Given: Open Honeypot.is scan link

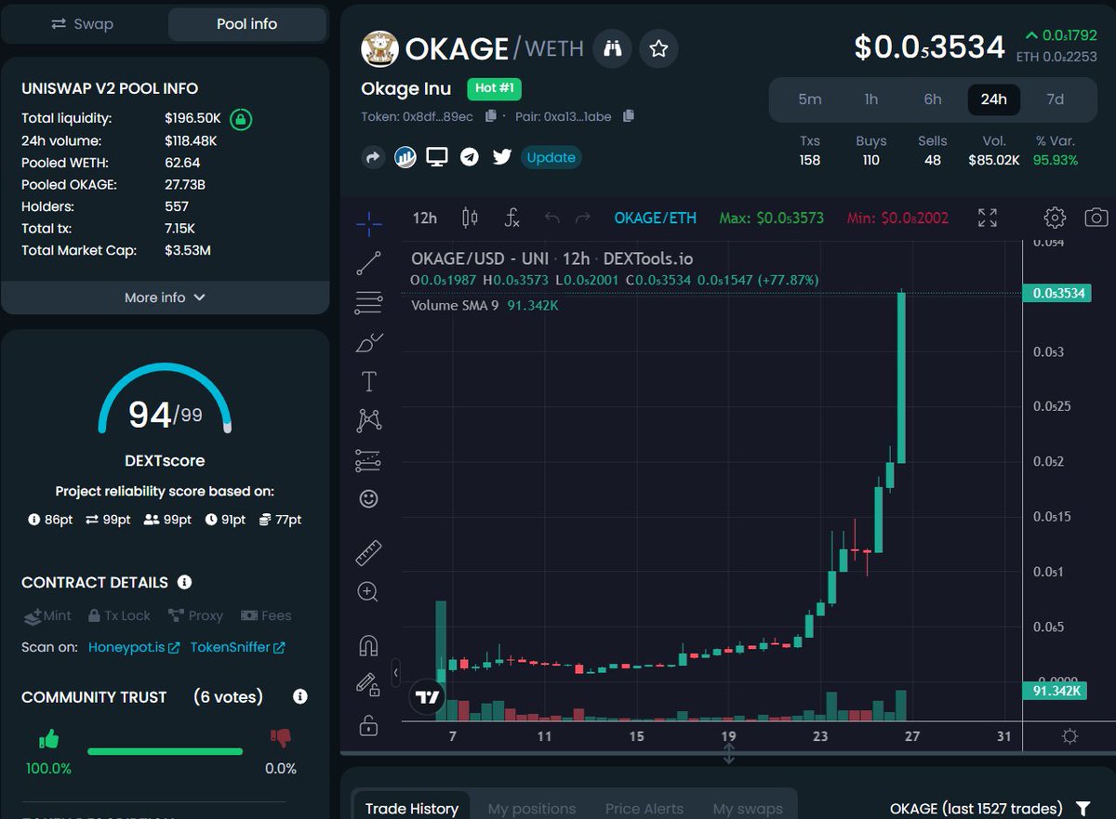Looking at the screenshot, I should tap(134, 647).
